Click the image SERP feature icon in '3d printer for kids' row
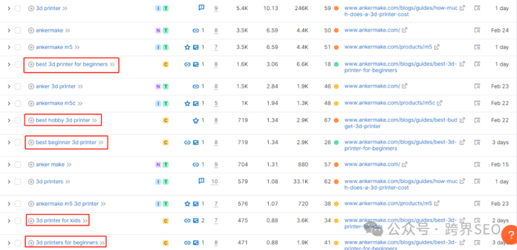Screen dimensions: 517x250 point(195,220)
